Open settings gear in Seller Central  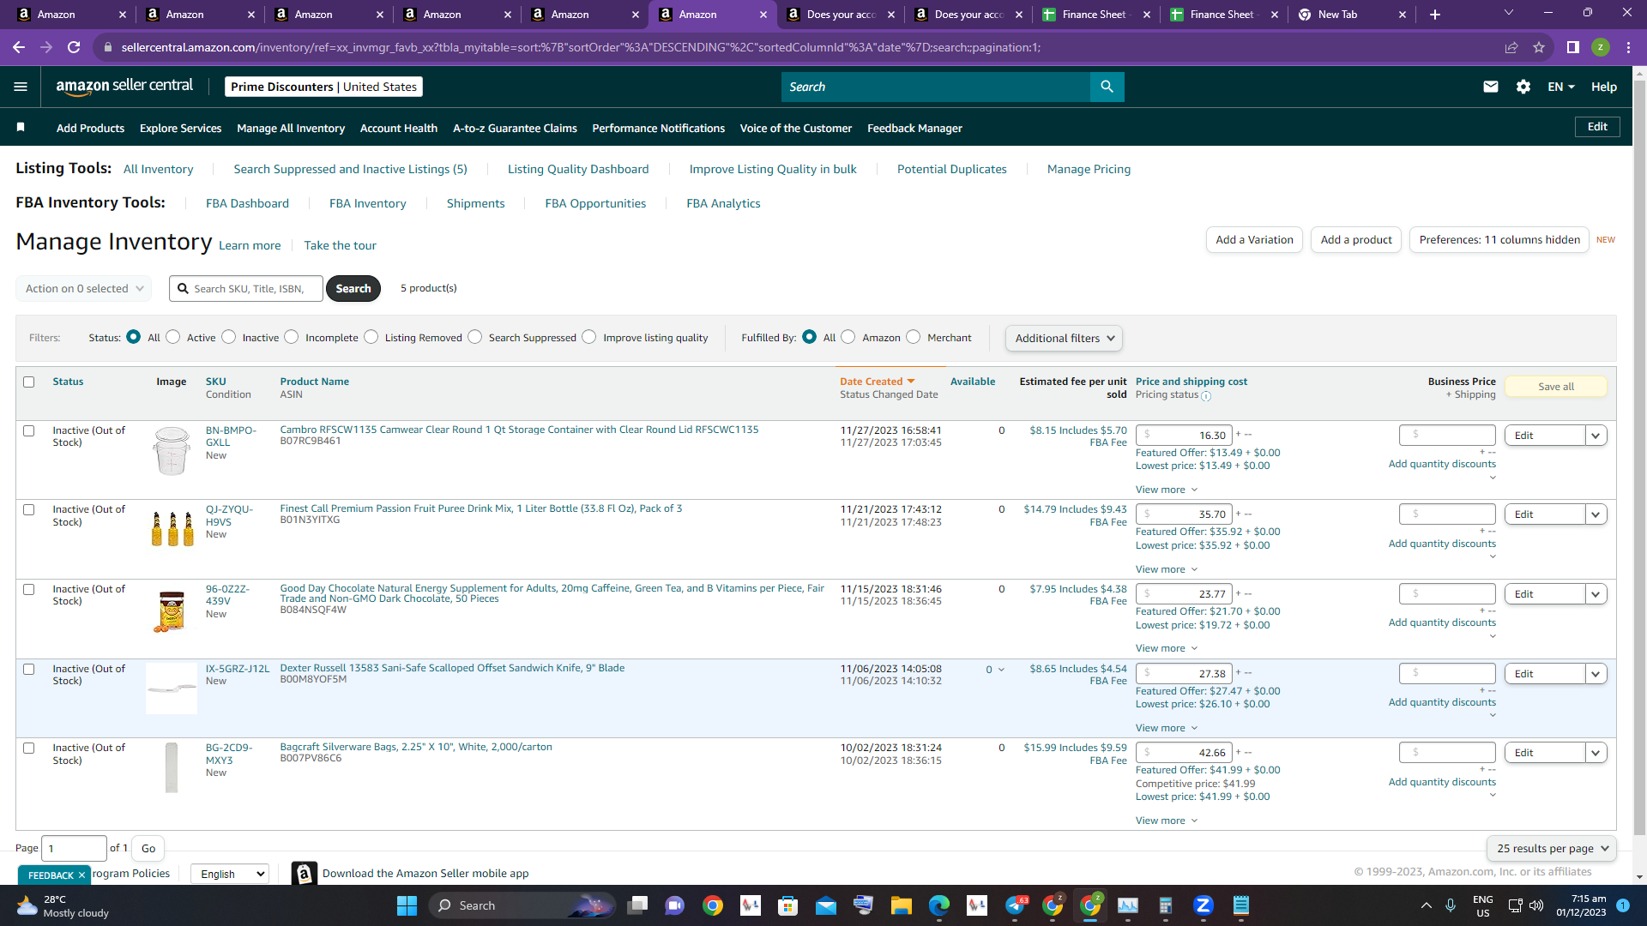pyautogui.click(x=1523, y=87)
